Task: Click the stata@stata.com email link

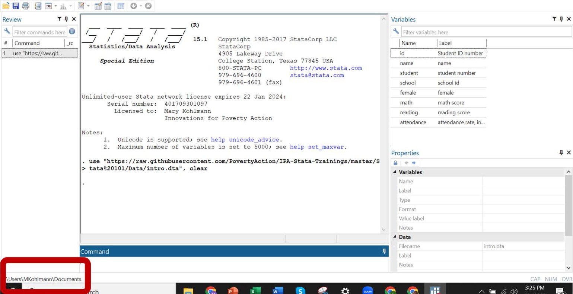Action: coord(317,75)
